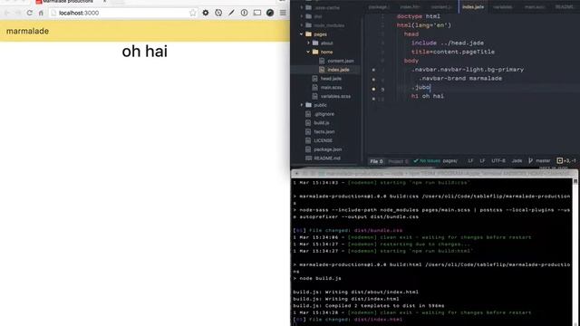Click the marmalade navbar brand link
Image resolution: width=580 pixels, height=326 pixels.
click(27, 31)
